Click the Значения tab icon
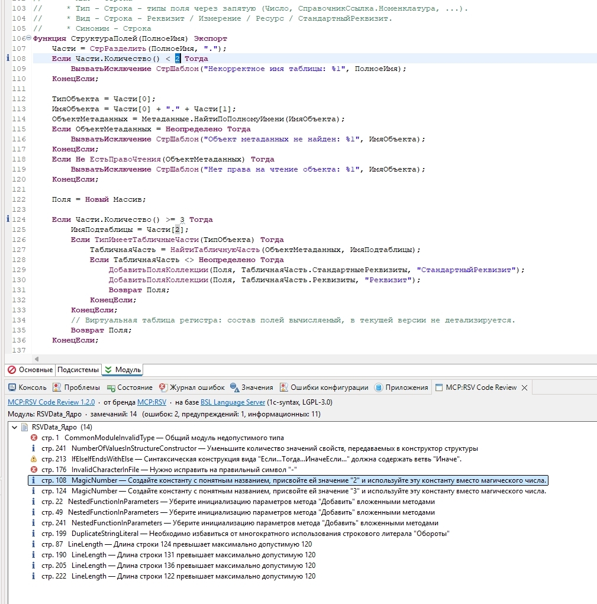Screen dimensions: 597x604 (x=234, y=387)
